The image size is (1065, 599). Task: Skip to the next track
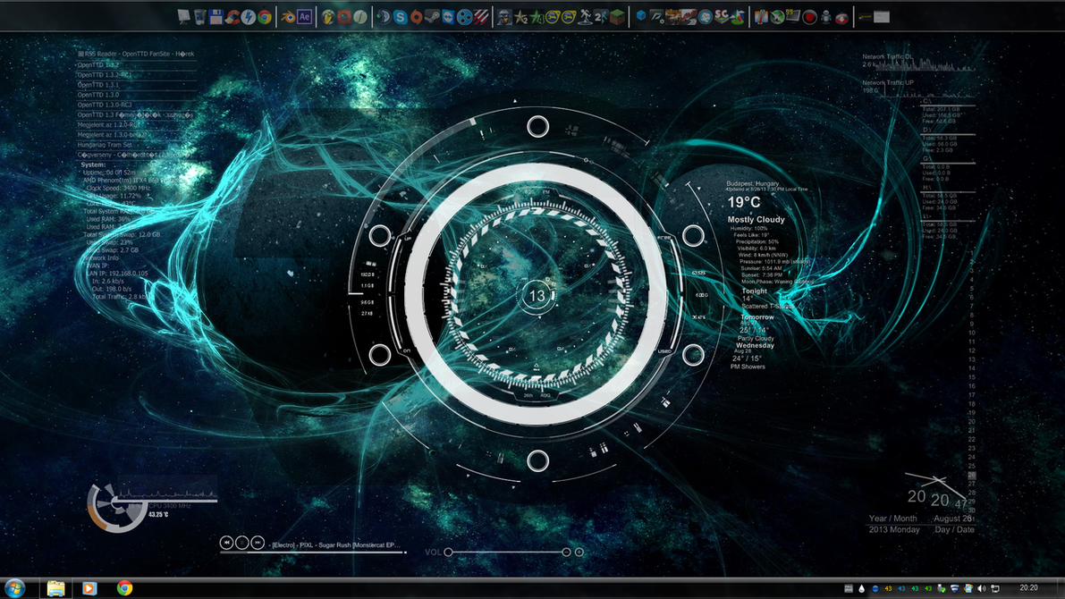click(258, 543)
